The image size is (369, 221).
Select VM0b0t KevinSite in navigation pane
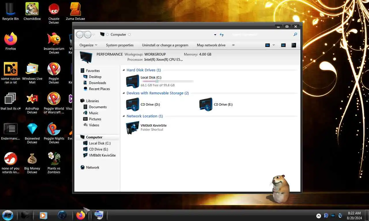(102, 155)
